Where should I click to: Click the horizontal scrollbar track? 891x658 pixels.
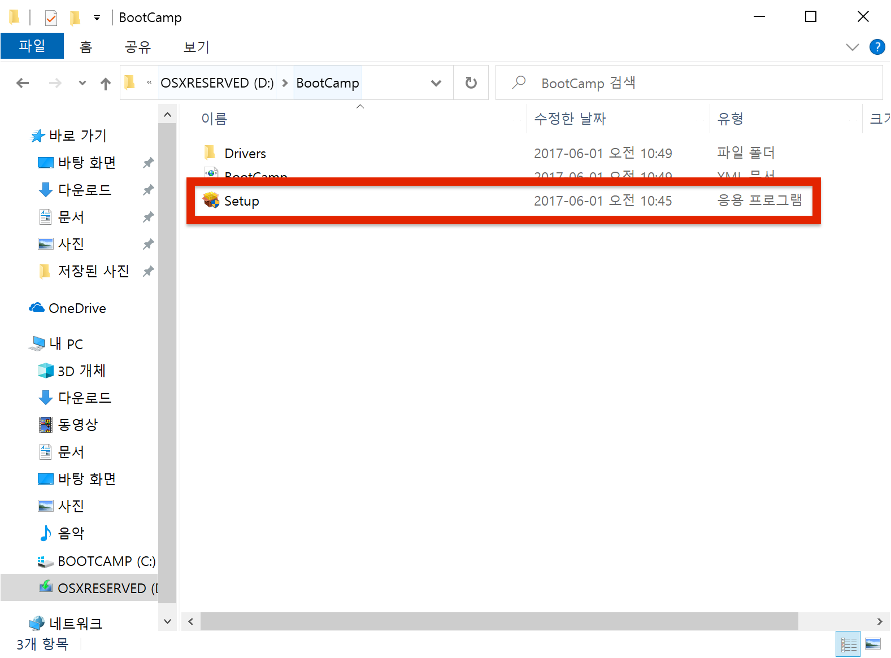836,621
